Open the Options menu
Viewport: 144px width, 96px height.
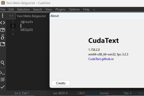pyautogui.click(x=74, y=9)
